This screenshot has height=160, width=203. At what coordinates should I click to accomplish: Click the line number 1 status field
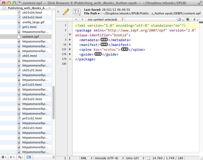pos(65,158)
